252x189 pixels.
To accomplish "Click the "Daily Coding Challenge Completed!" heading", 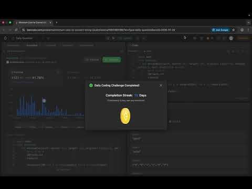I will [117, 86].
